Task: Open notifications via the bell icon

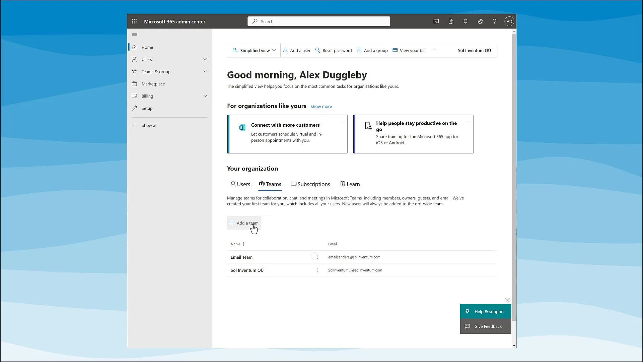Action: click(465, 21)
